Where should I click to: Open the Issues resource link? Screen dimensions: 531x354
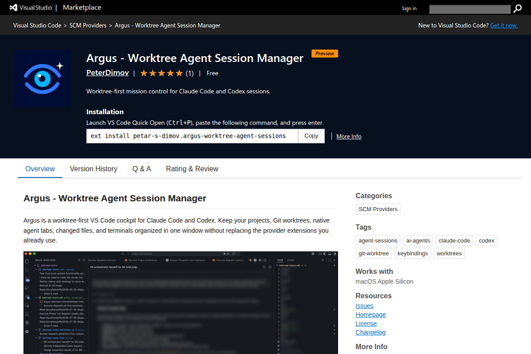click(x=365, y=306)
